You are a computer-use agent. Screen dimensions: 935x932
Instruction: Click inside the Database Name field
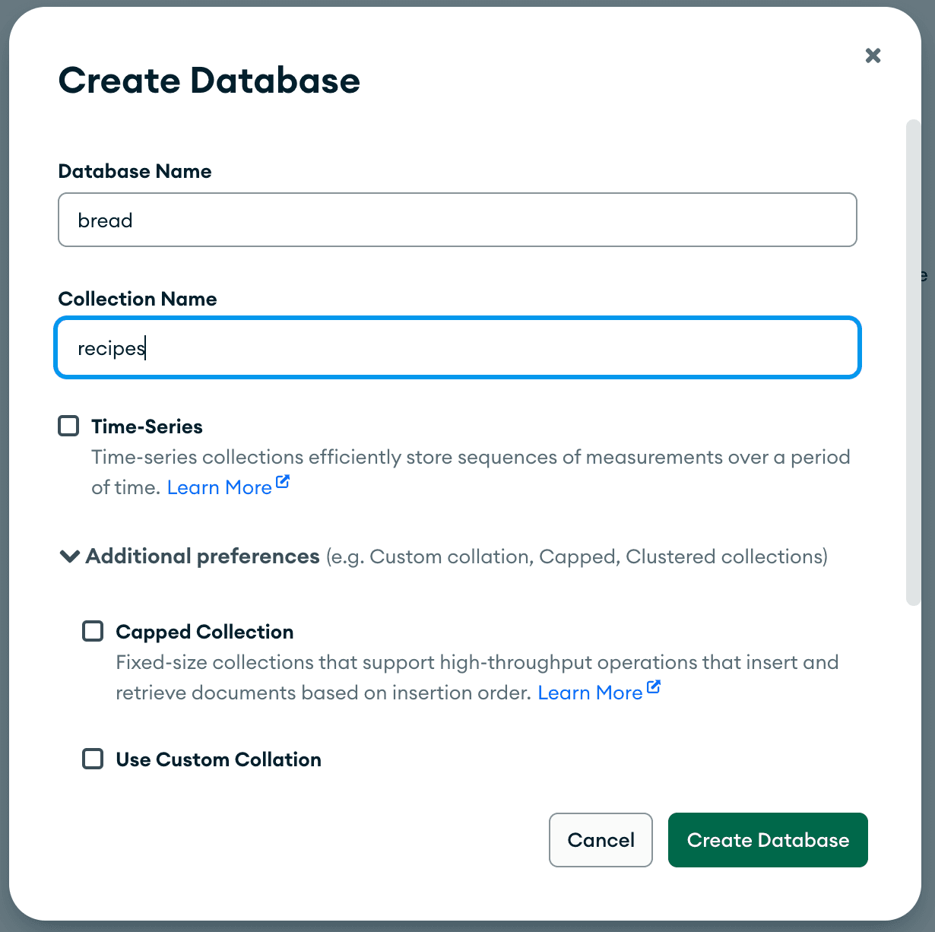coord(457,220)
